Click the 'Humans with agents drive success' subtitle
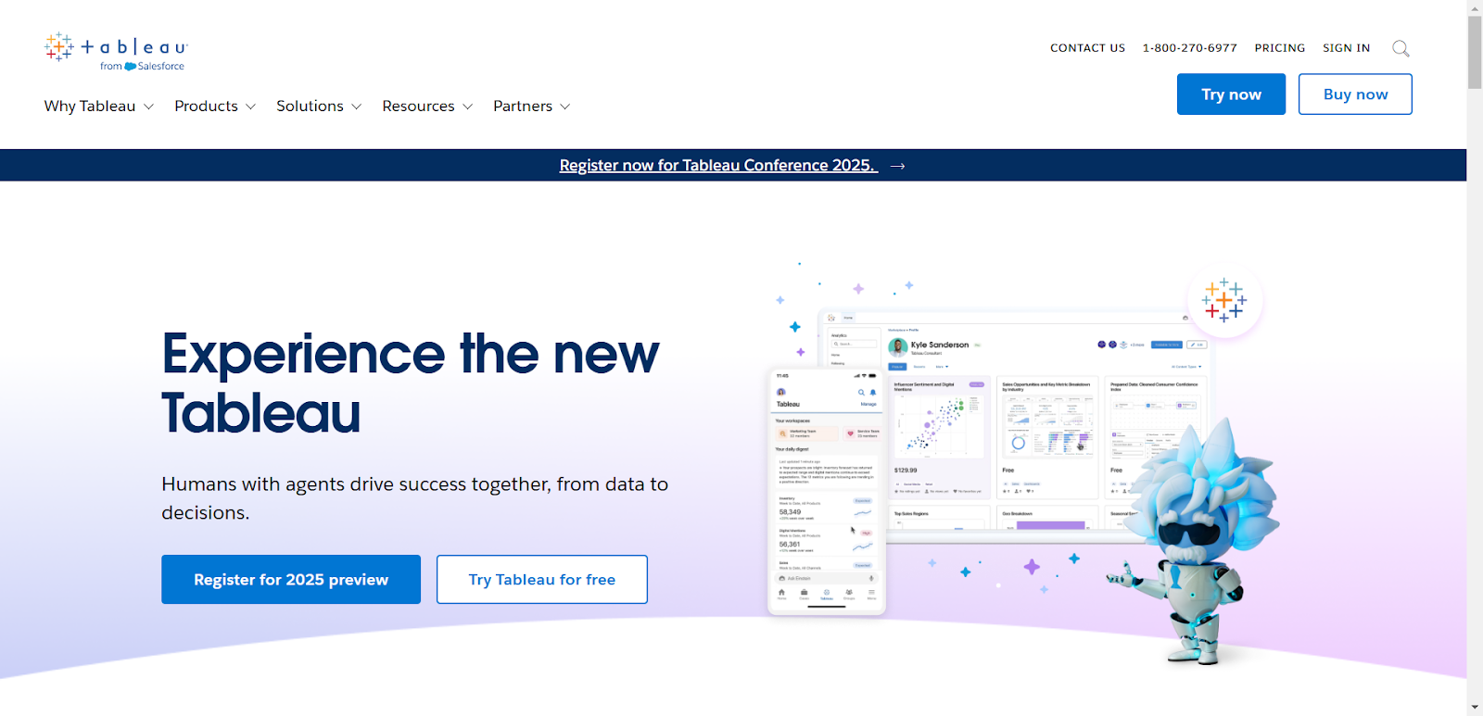This screenshot has width=1483, height=716. pyautogui.click(x=414, y=498)
